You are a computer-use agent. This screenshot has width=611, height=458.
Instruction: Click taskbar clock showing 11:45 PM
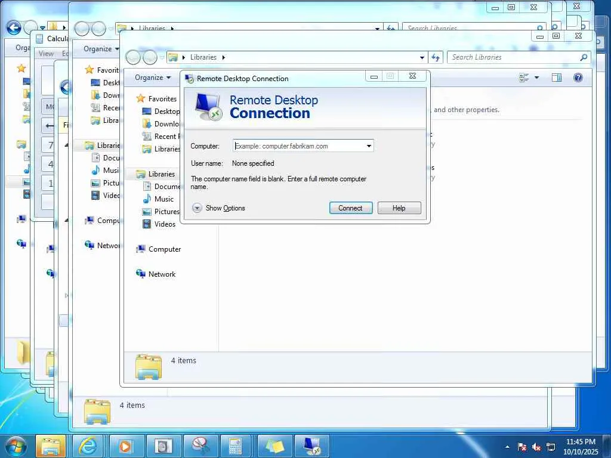[581, 447]
